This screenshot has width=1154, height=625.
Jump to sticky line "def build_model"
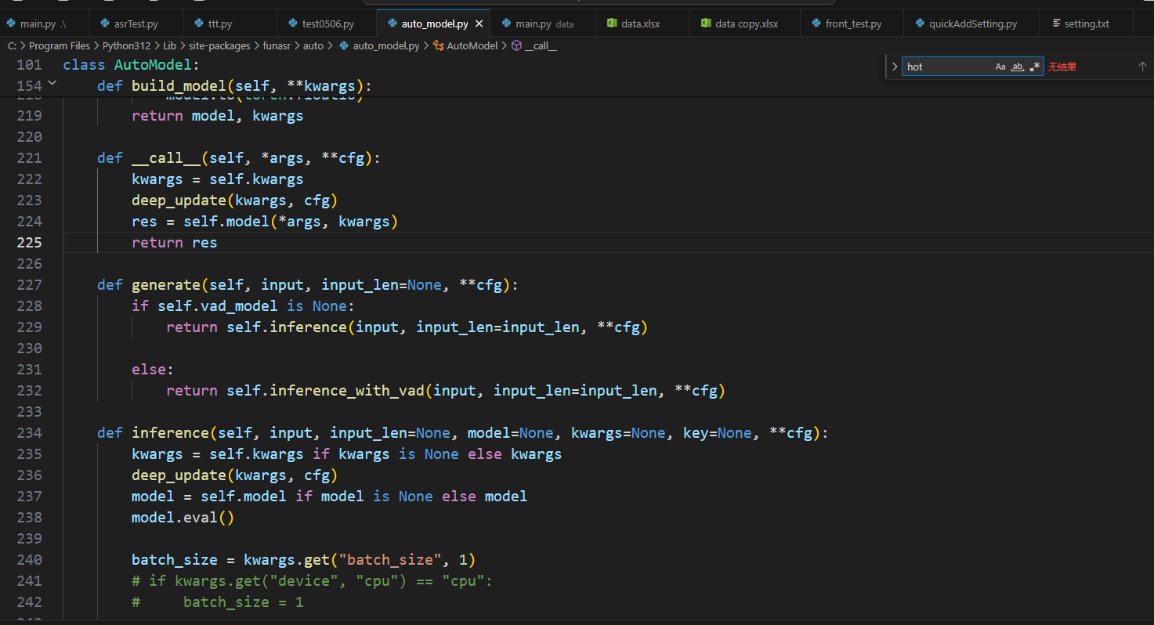(235, 85)
